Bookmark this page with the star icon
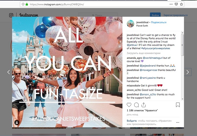Viewport: 197px width, 136px height. pos(181,4)
